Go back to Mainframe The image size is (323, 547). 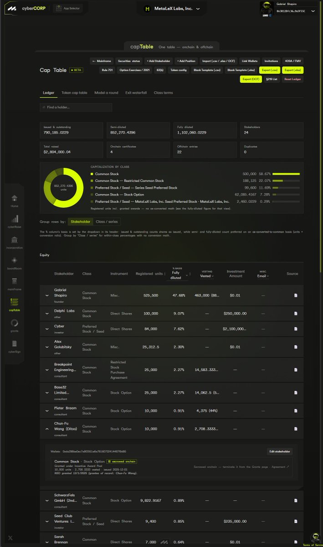pos(101,61)
